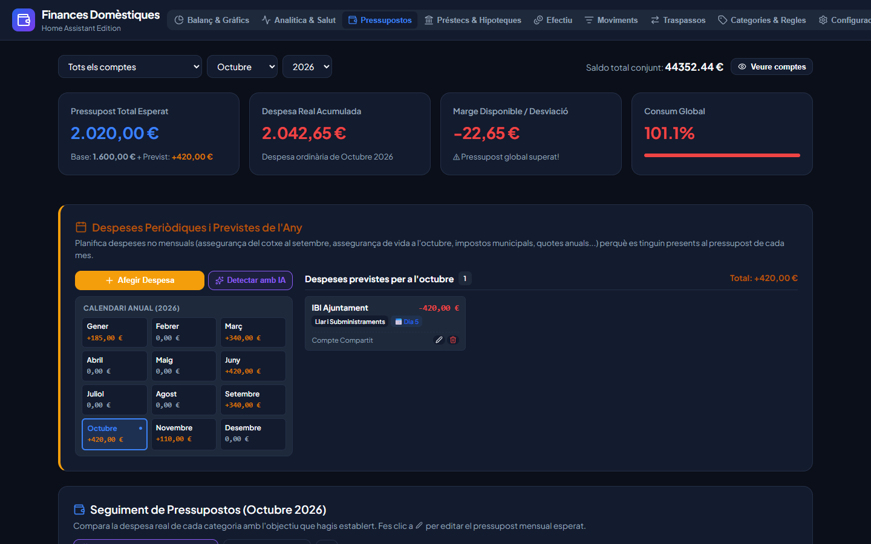The height and width of the screenshot is (544, 871).
Task: Select Març in the annual calendar
Action: [253, 332]
